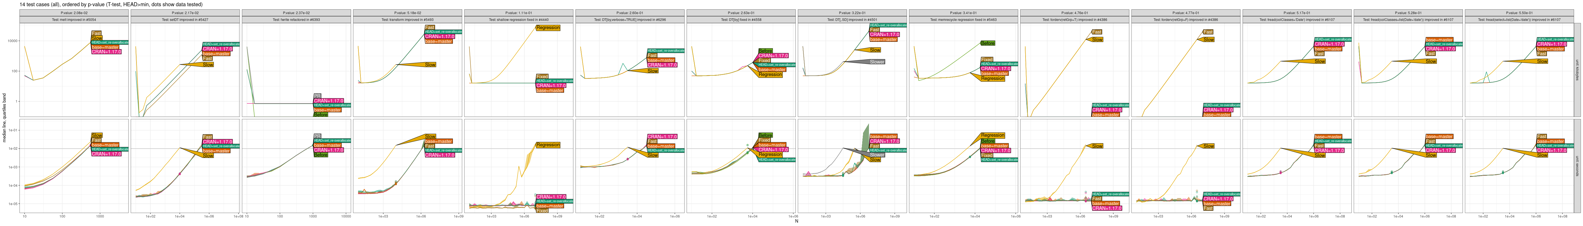Click green 'Before' label in memrecycle kilobytes panel
Viewport: 1583px width, 226px height.
click(x=987, y=44)
